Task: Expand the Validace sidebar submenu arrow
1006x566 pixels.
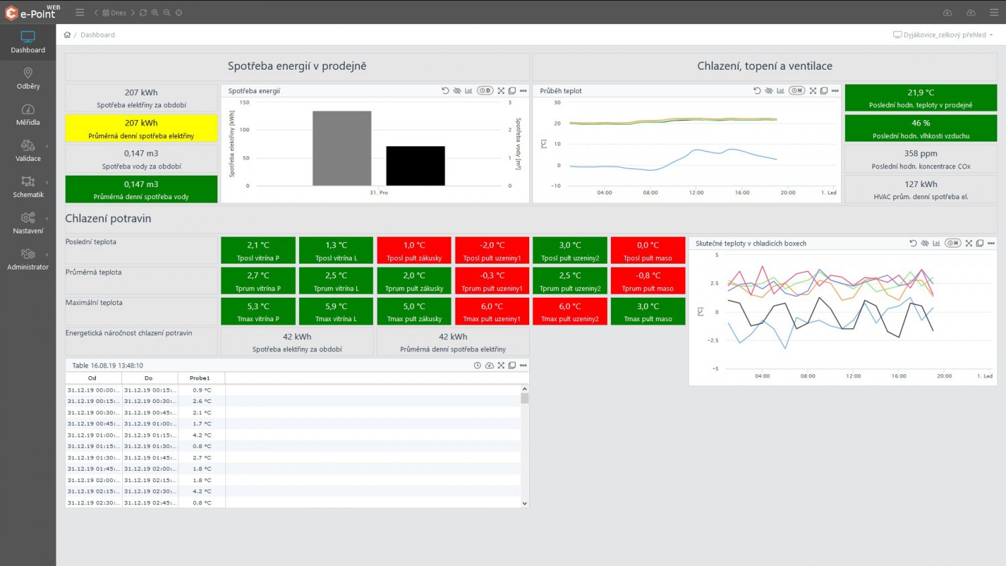Action: click(x=47, y=146)
